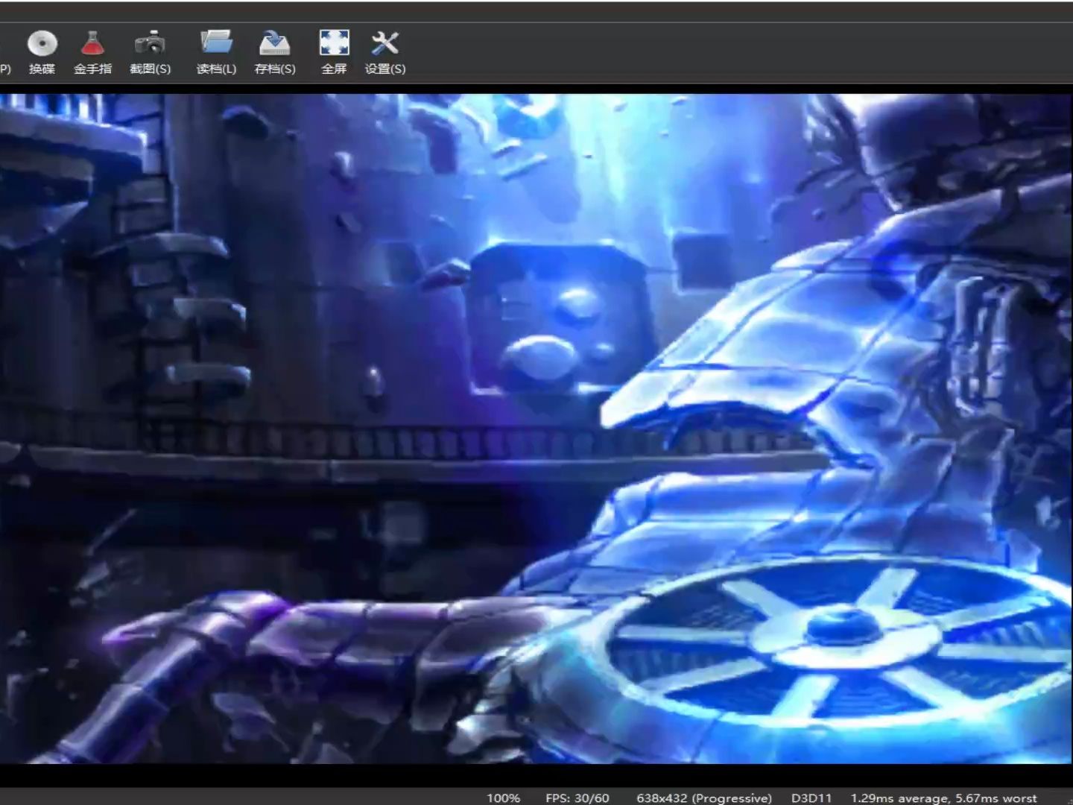Click the 换碟 change disc icon
The height and width of the screenshot is (805, 1073).
point(42,51)
